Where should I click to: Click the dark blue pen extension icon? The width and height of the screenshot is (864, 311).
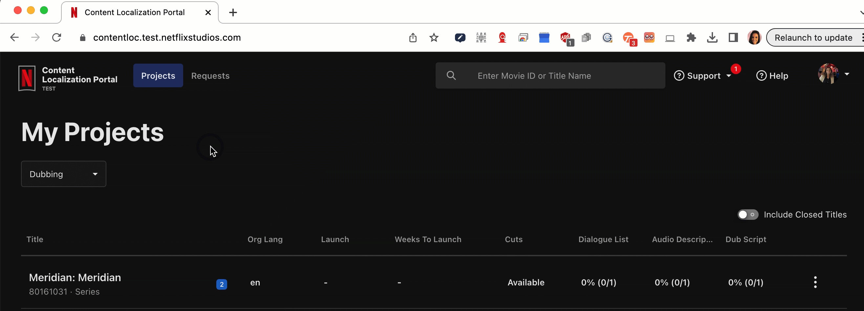coord(460,38)
